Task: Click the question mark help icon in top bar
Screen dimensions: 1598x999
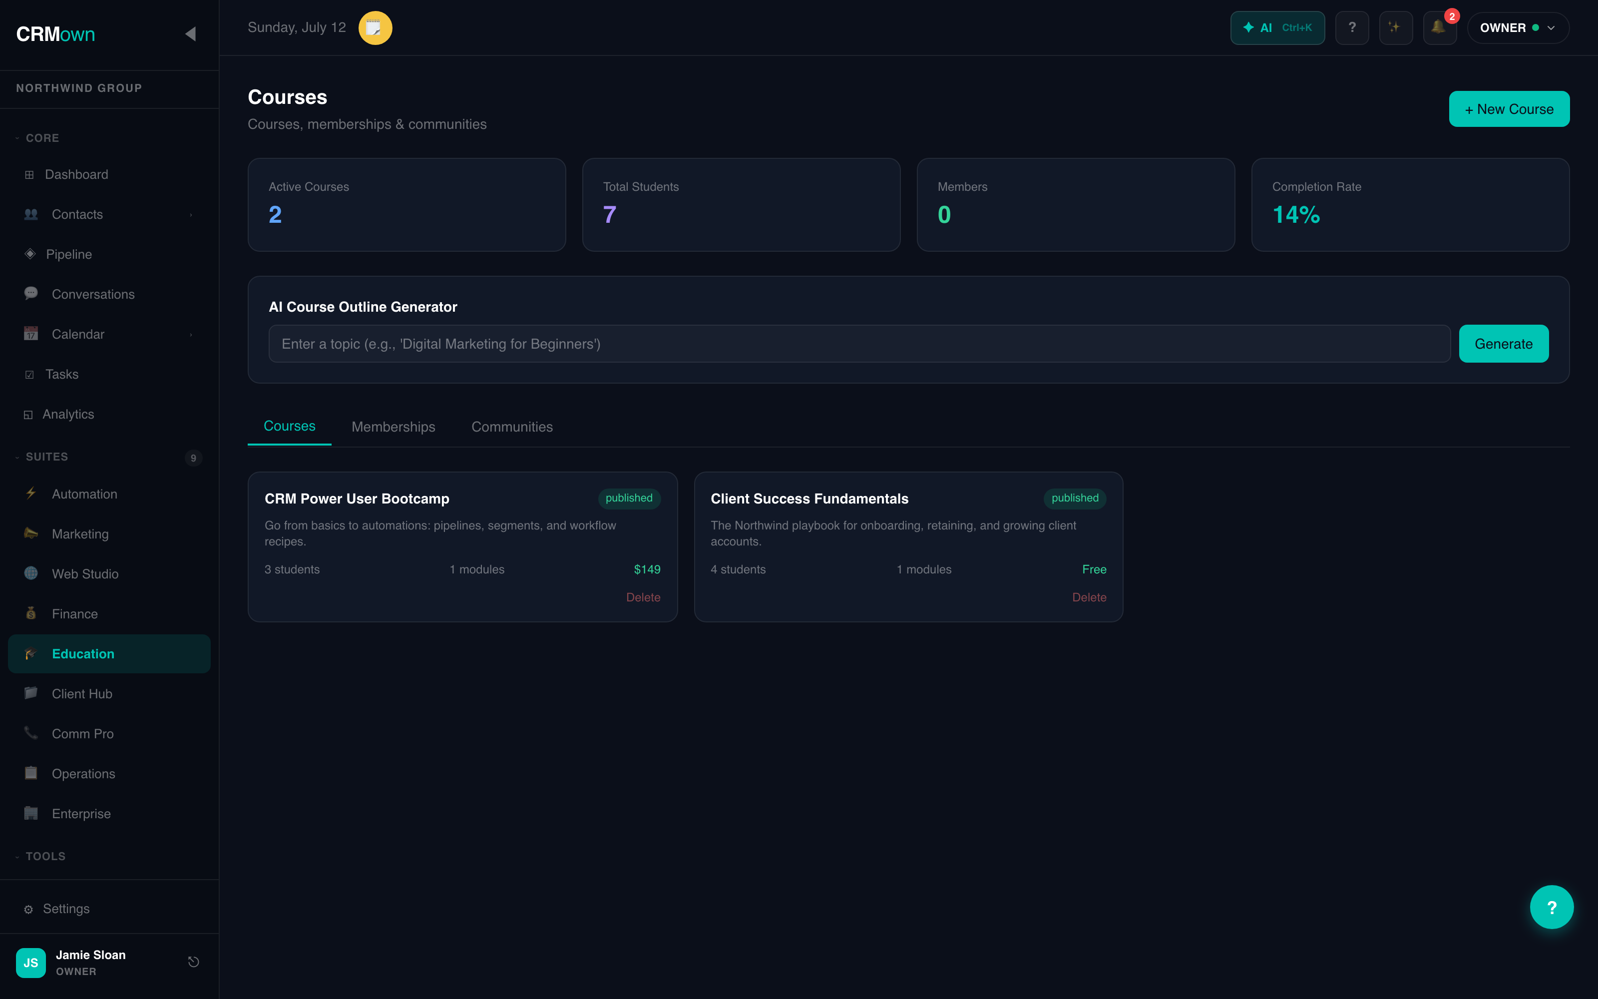Action: point(1352,28)
